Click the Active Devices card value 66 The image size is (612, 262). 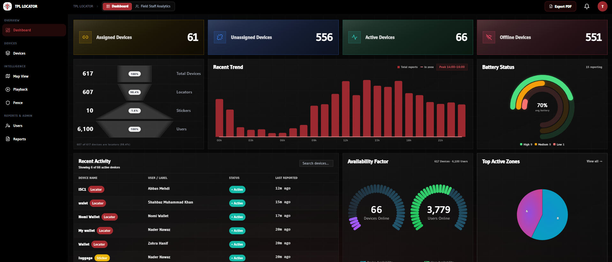pos(462,37)
